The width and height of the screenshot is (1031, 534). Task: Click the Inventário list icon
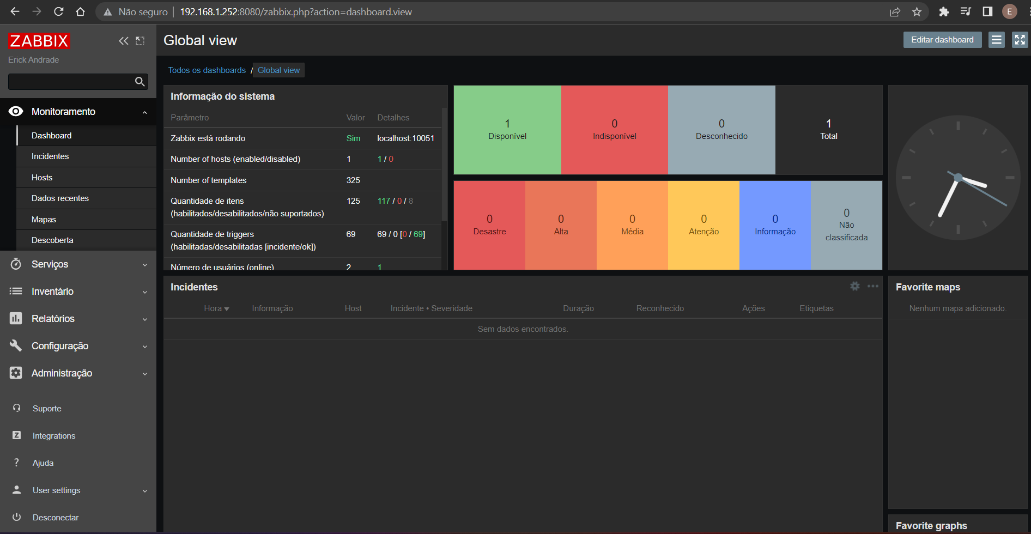coord(16,292)
